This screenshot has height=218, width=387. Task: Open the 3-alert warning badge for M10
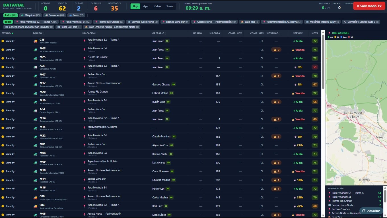276,102
